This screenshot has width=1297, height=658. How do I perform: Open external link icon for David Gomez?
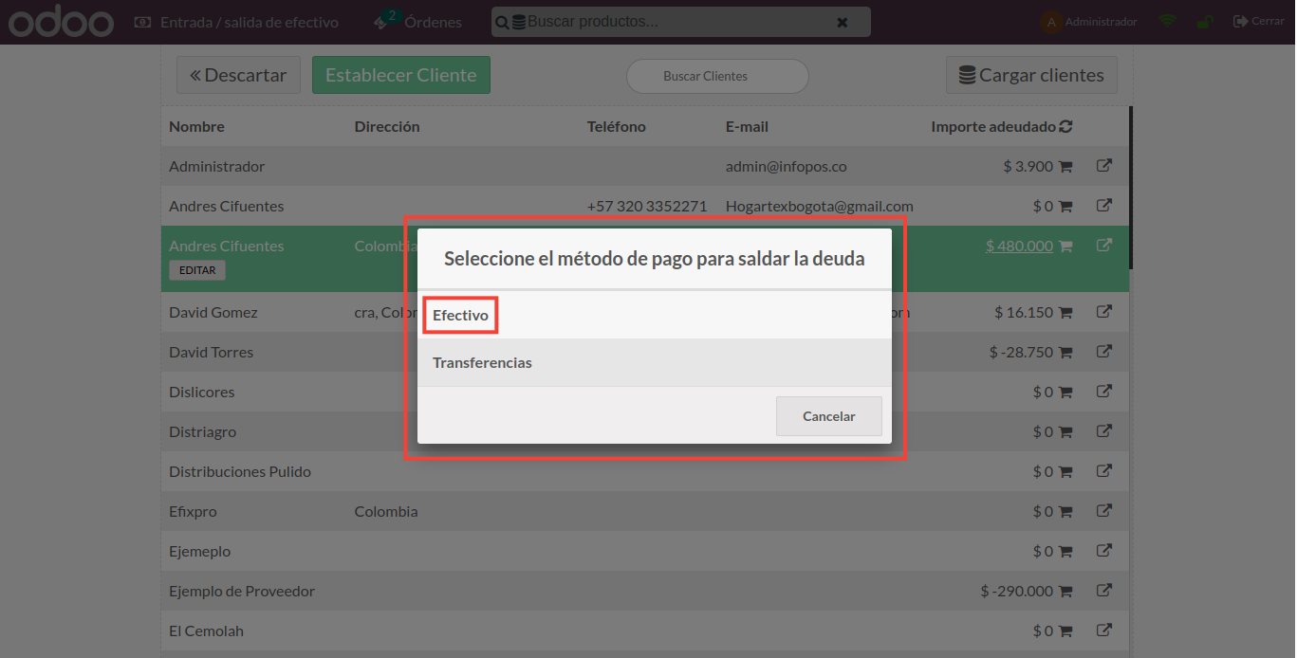(1104, 312)
